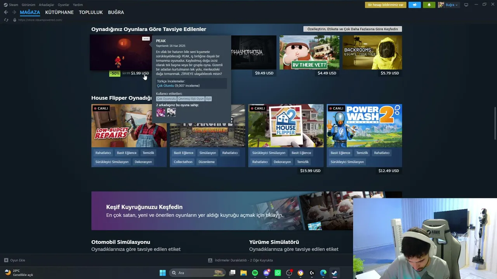Click the Dekorasyon tag under Low-Budget Repairs

(143, 162)
